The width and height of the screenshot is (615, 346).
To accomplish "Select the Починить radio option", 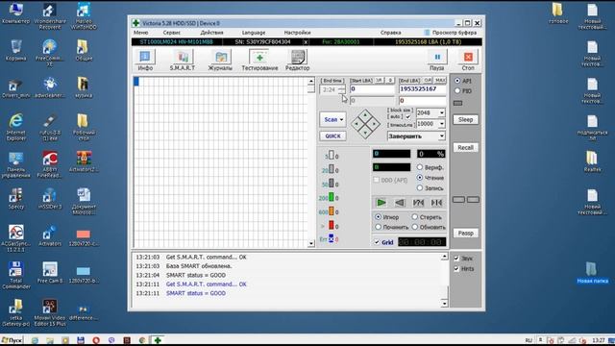I will point(378,227).
